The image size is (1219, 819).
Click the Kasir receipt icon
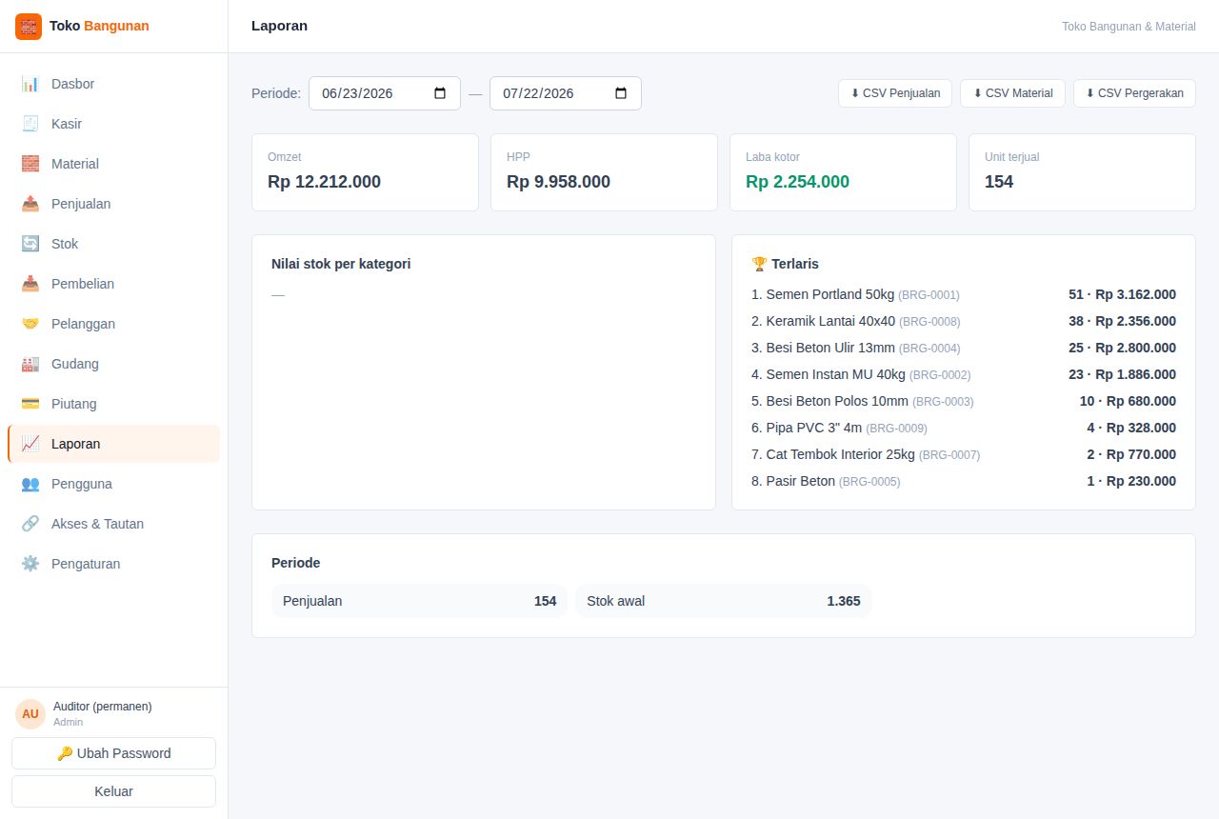(30, 124)
